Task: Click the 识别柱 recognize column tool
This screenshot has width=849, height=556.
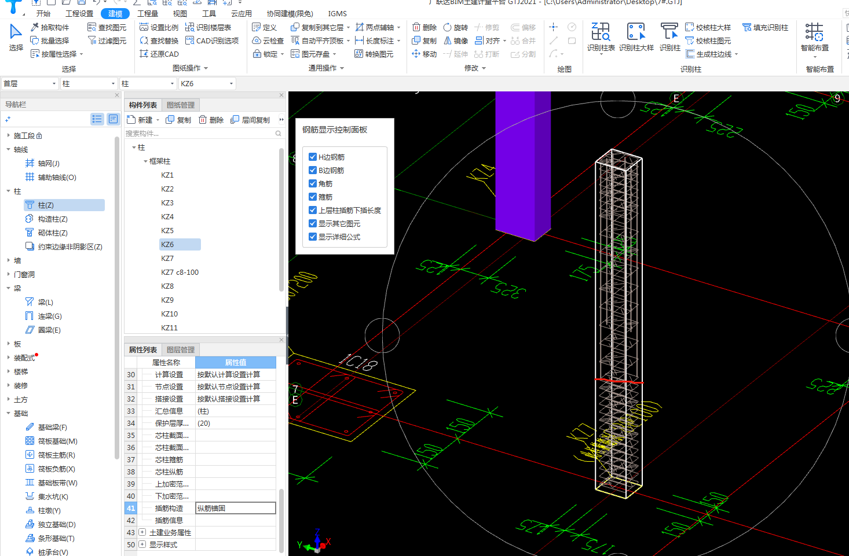Action: (669, 37)
